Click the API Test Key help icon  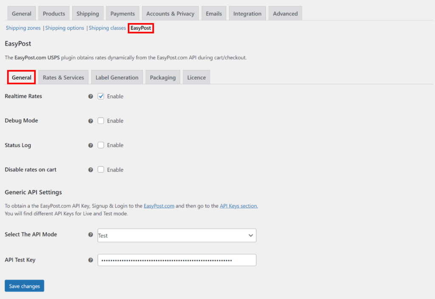pos(90,260)
